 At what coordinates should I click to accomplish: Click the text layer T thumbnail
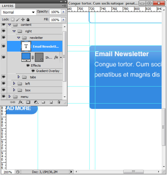[26, 46]
